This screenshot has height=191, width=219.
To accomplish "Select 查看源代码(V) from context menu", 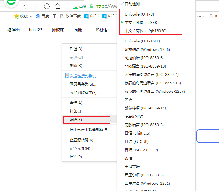I will pos(81,140).
